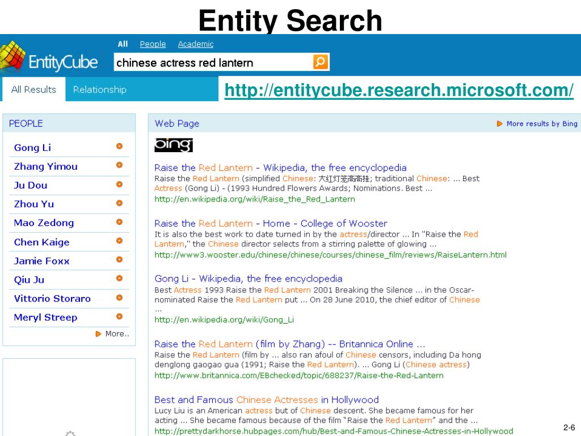Switch to the All Results tab
This screenshot has height=436, width=581.
pos(33,89)
